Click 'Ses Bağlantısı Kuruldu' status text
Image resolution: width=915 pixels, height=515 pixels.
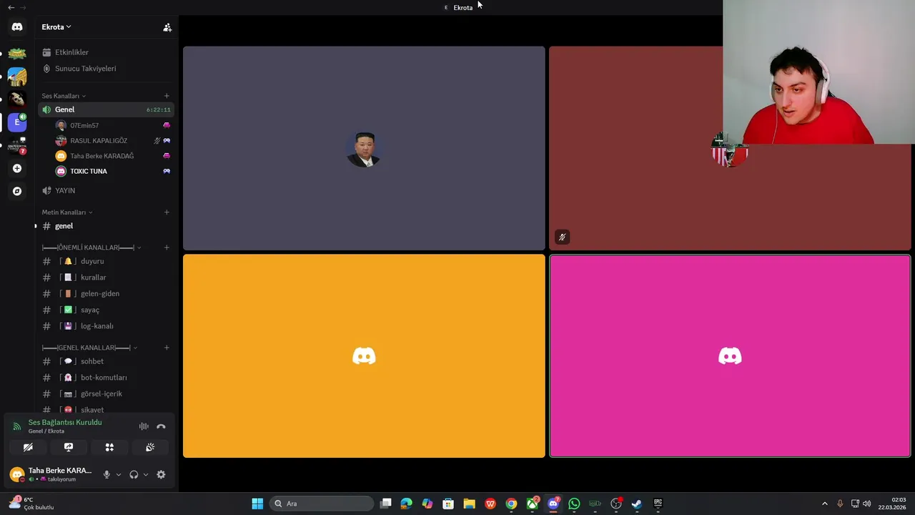65,423
